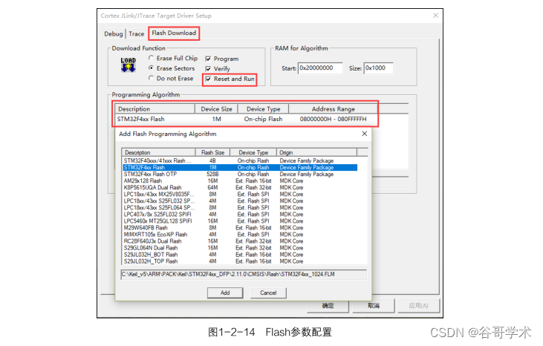Select the RC28F640J3x Dual Flash row
Screen dimensions: 543x346
pyautogui.click(x=240, y=241)
